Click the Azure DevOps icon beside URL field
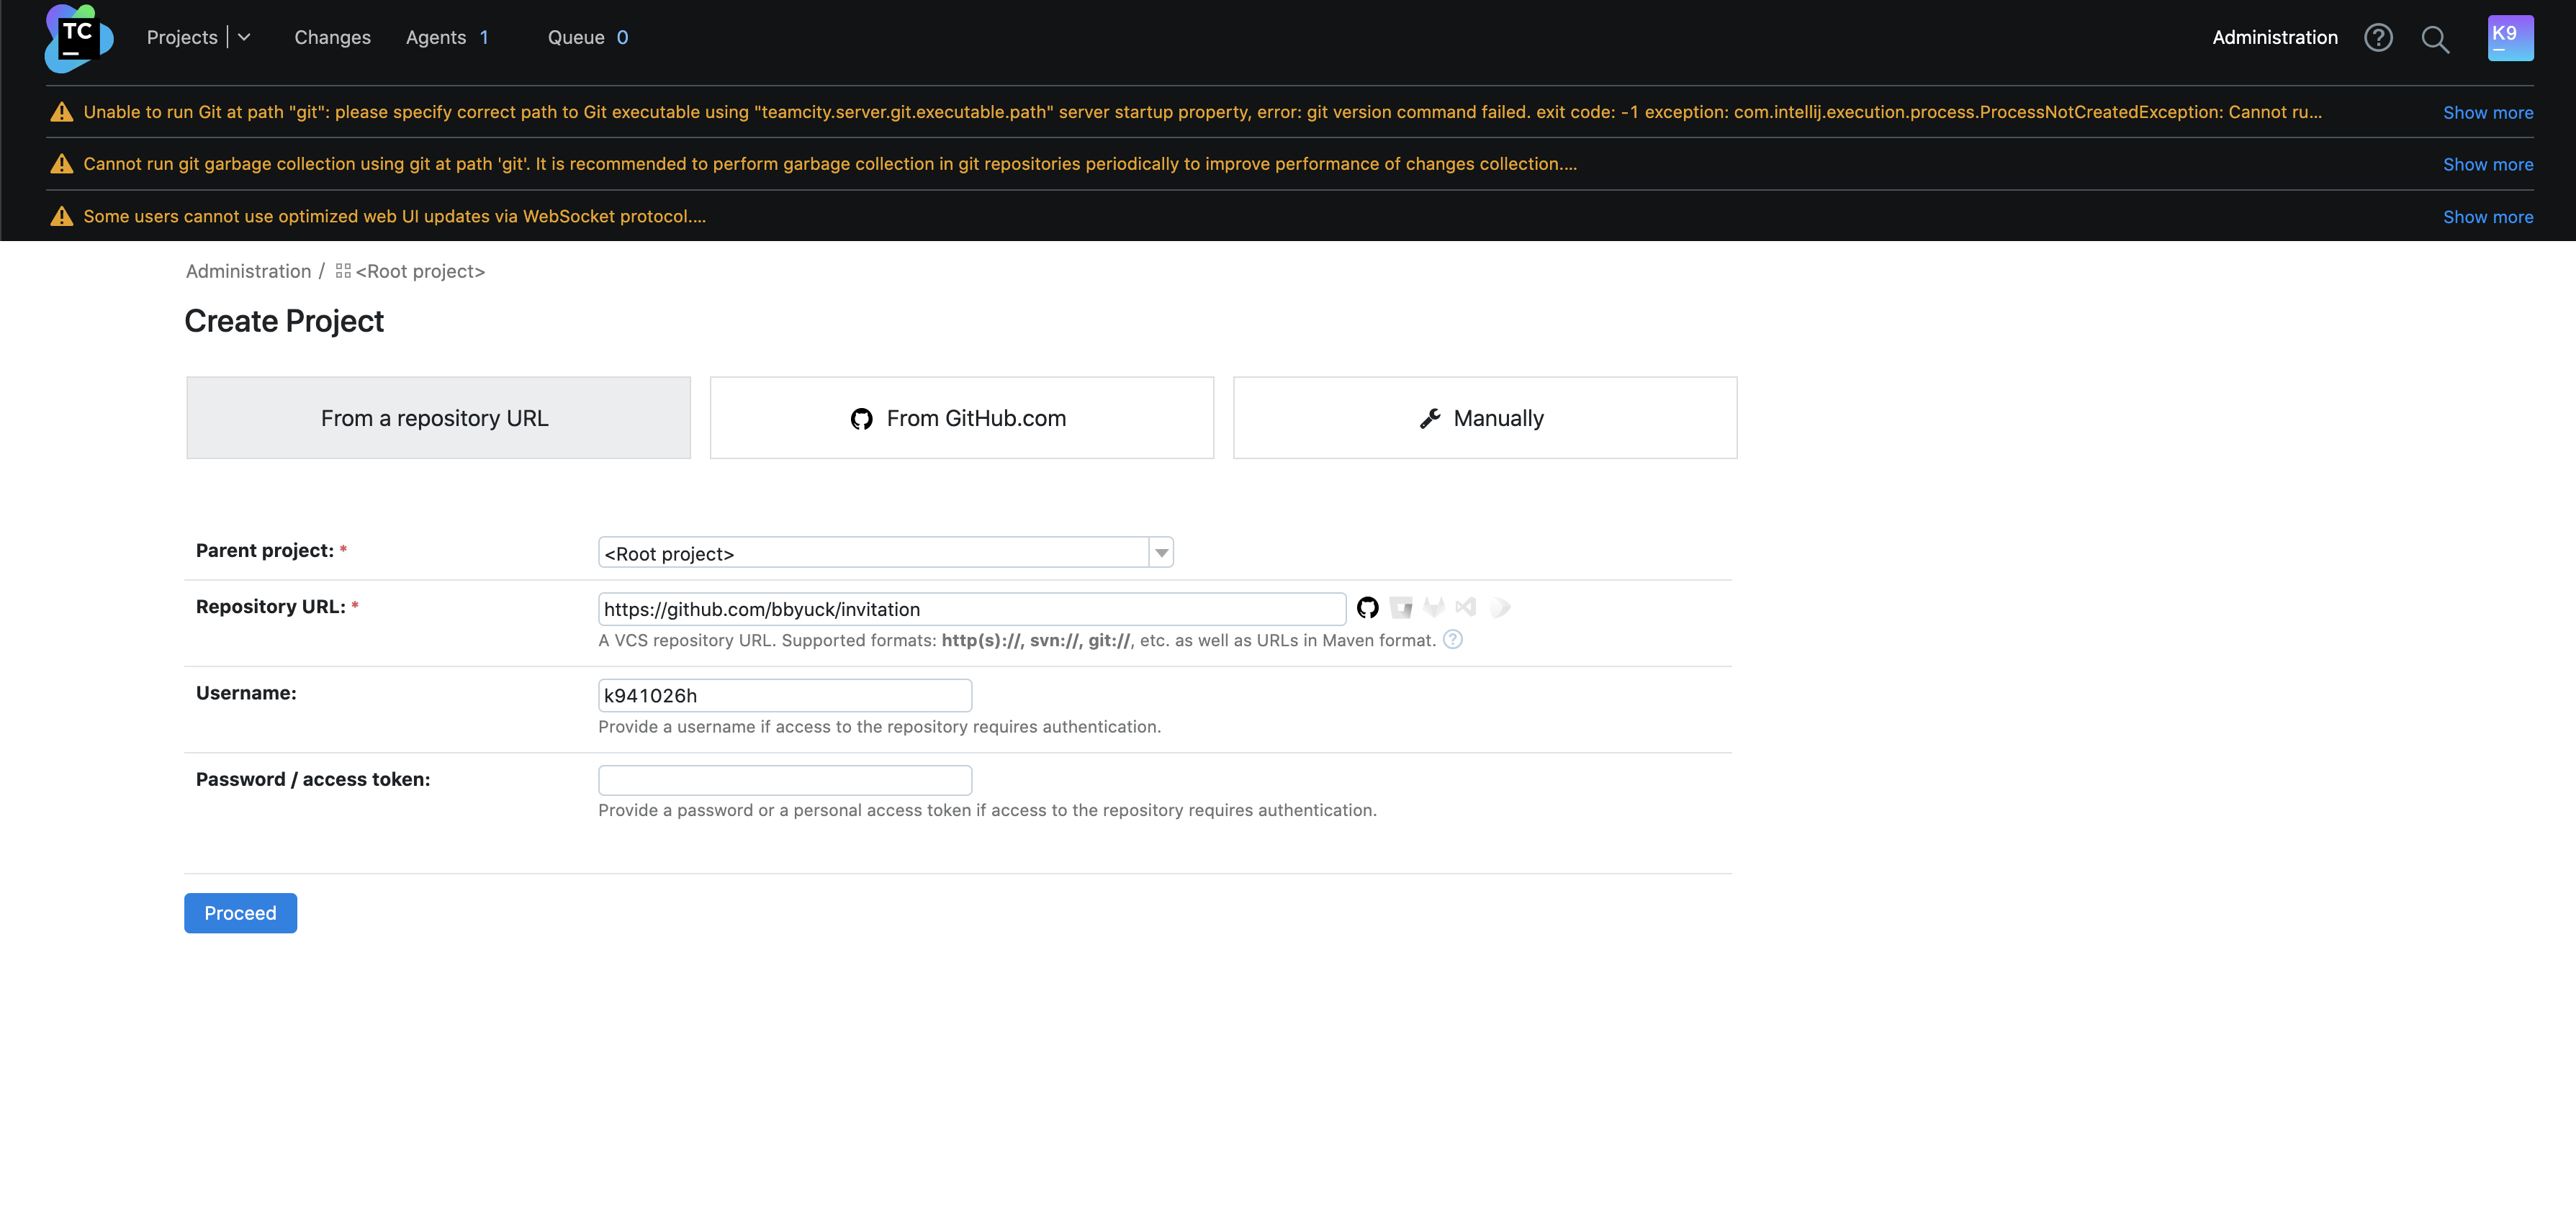 pos(1466,607)
